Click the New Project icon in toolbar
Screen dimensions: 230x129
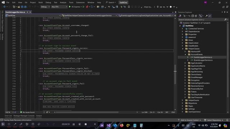coord(14,7)
